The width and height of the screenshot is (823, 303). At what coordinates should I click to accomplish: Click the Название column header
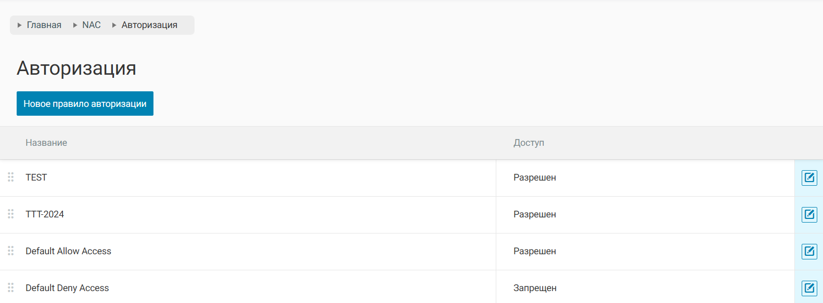pos(46,143)
